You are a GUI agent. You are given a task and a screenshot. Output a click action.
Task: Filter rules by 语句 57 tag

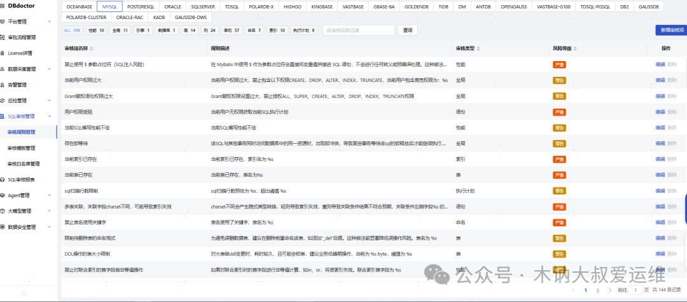click(232, 31)
